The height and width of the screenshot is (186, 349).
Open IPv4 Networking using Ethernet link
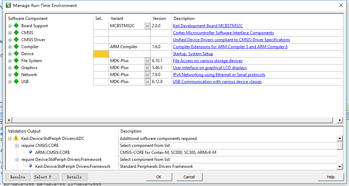click(x=219, y=75)
